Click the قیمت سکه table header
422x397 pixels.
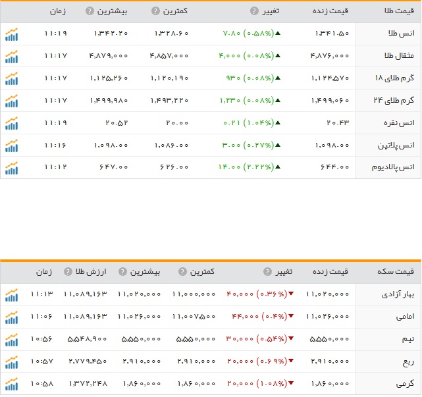(x=396, y=271)
